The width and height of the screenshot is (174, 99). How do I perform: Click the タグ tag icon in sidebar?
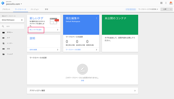coord(4,38)
